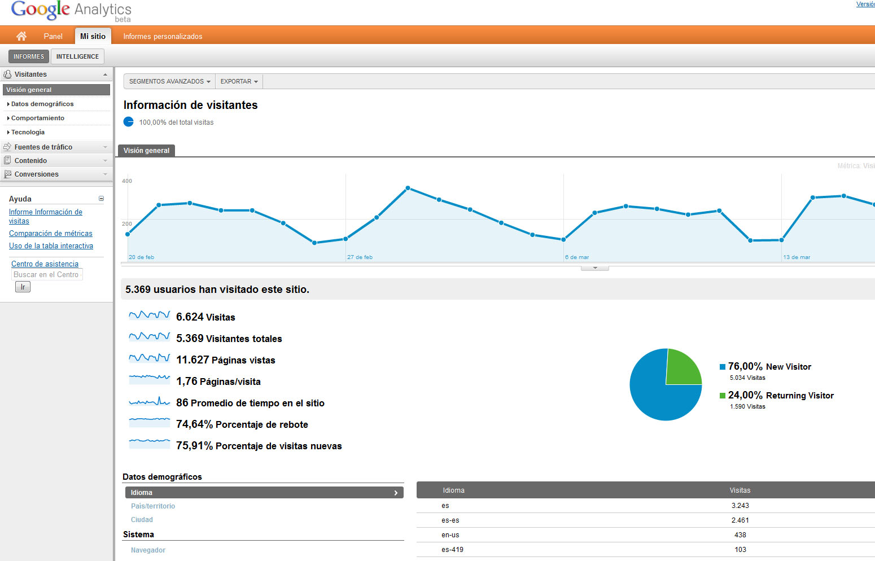Click the Visitas sparkline thumbnail

(149, 315)
